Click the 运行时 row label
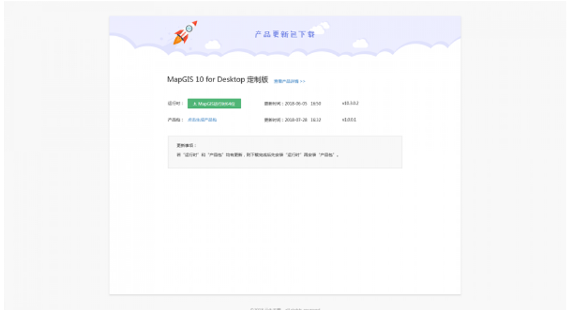 pyautogui.click(x=175, y=104)
